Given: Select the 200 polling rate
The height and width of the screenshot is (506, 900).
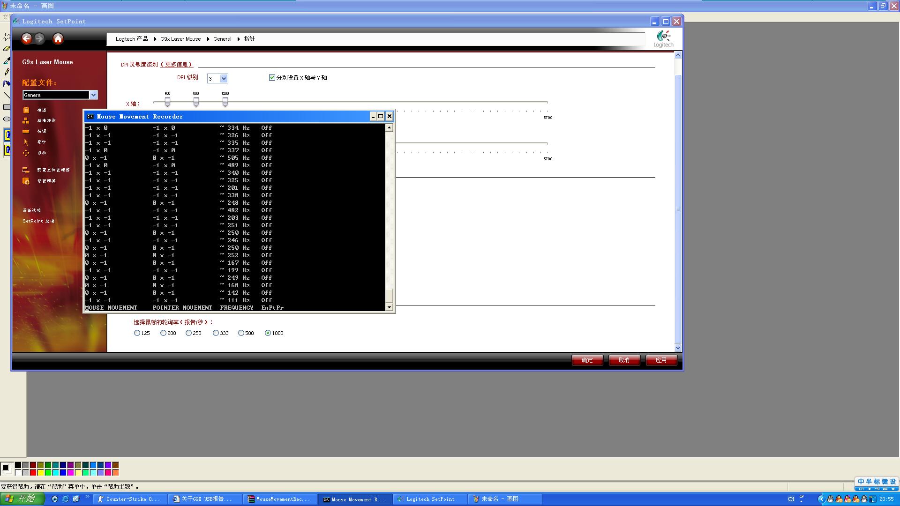Looking at the screenshot, I should coord(163,333).
